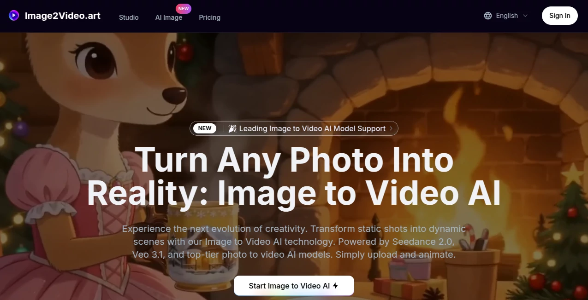588x300 pixels.
Task: Click the NEW pill in announcement banner
Action: coord(205,128)
